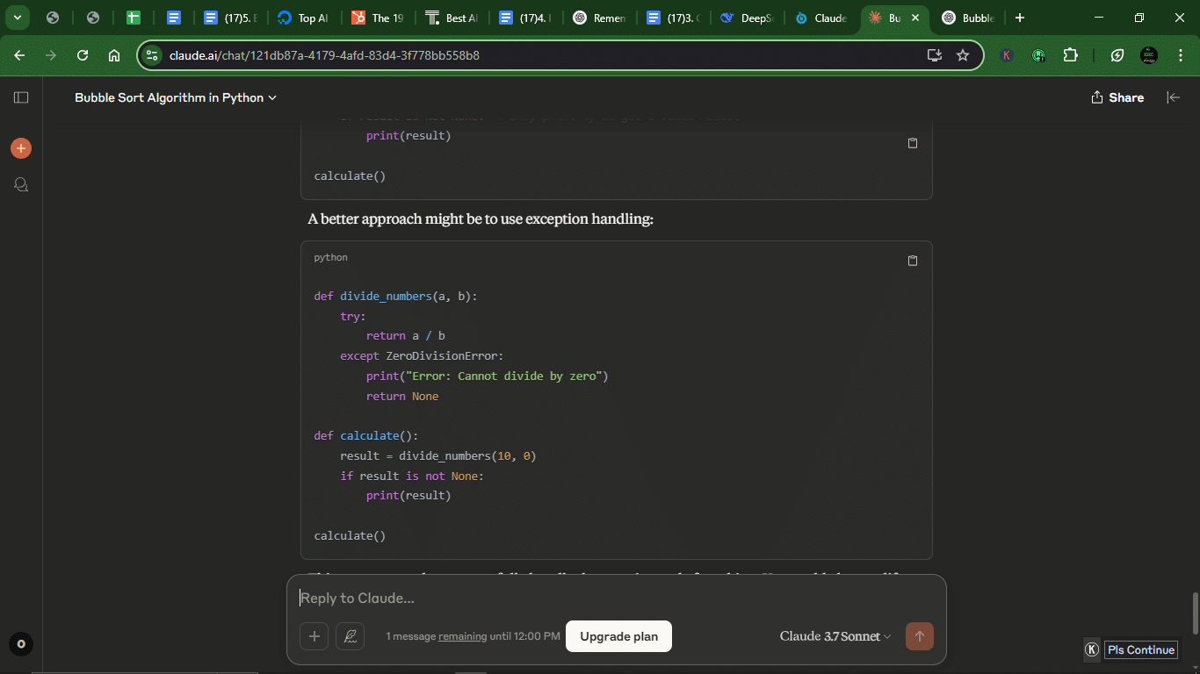Screen dimensions: 1200x674
Task: Switch to the "(17)5." document tab
Action: 230,18
